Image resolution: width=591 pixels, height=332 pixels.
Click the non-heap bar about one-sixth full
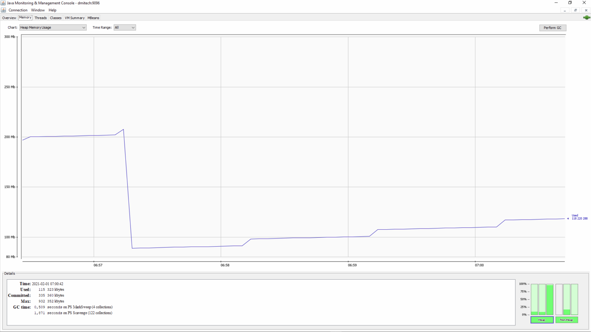[x=567, y=299]
